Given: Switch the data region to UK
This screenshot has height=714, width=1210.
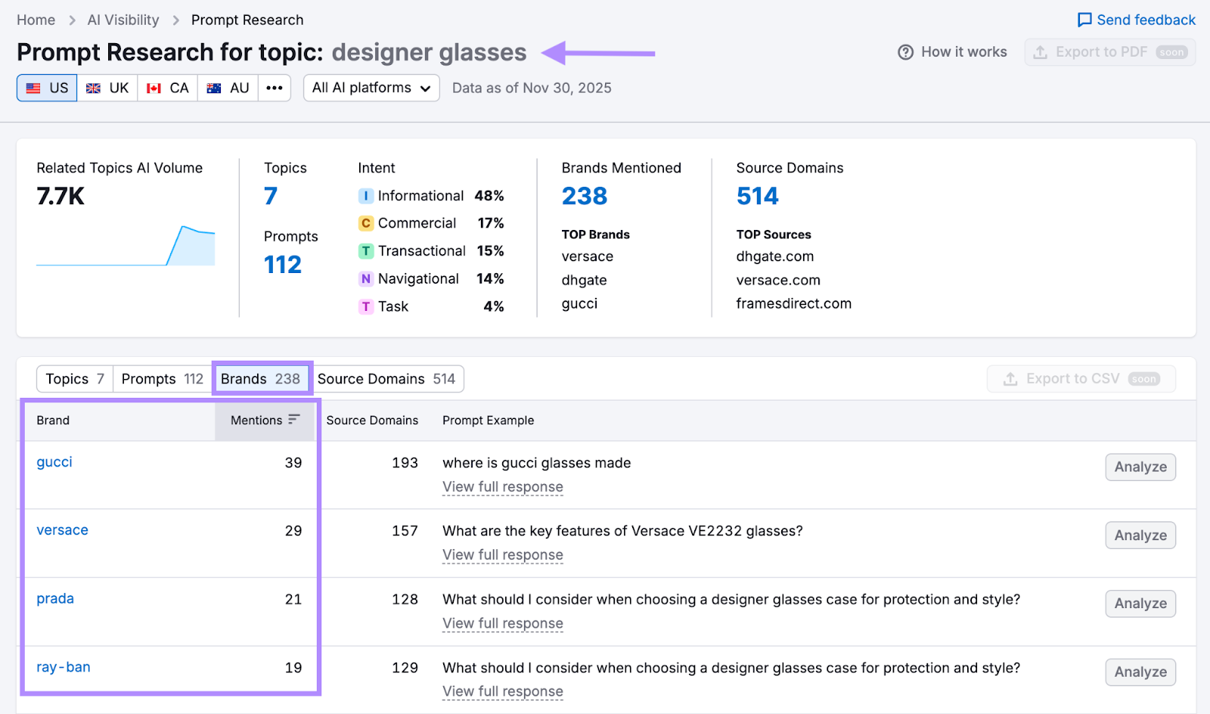Looking at the screenshot, I should coord(107,88).
